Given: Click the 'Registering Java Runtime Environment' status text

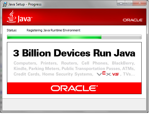Looking at the screenshot, I should [54, 31].
